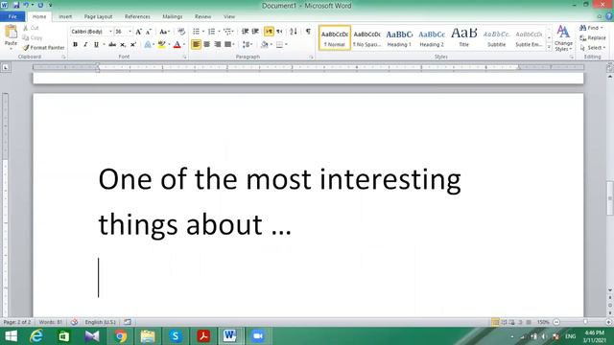Open the File tab
Screen dimensions: 614x345
pyautogui.click(x=12, y=16)
